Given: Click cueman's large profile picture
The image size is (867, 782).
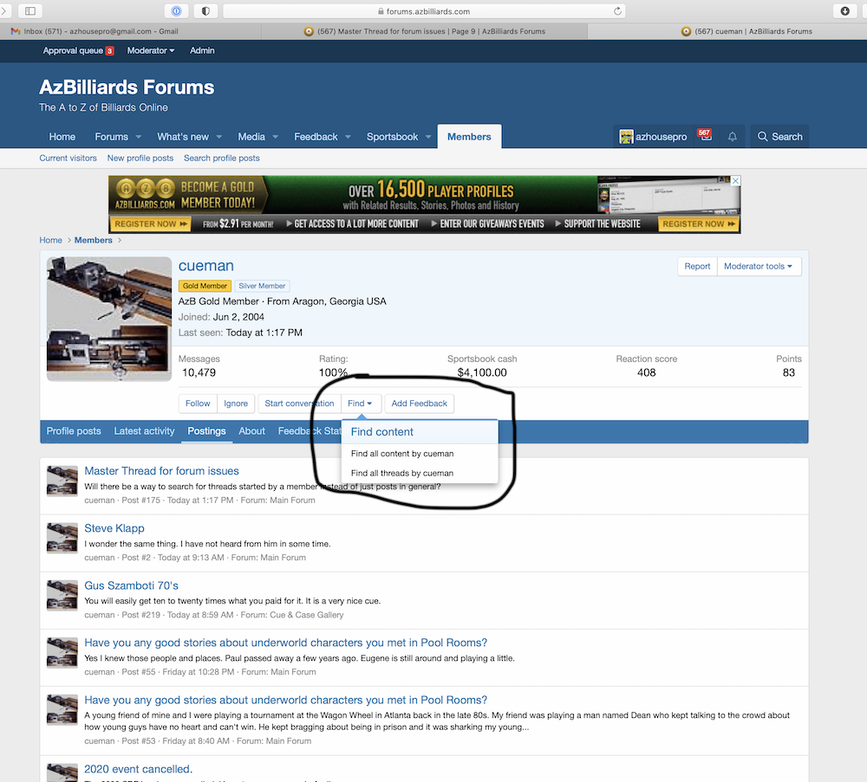Looking at the screenshot, I should pyautogui.click(x=109, y=320).
